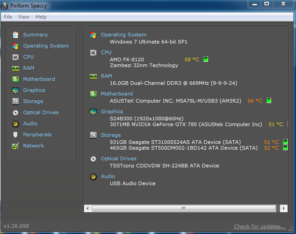Click the Storage drive icon in summary panel

pyautogui.click(x=93, y=135)
